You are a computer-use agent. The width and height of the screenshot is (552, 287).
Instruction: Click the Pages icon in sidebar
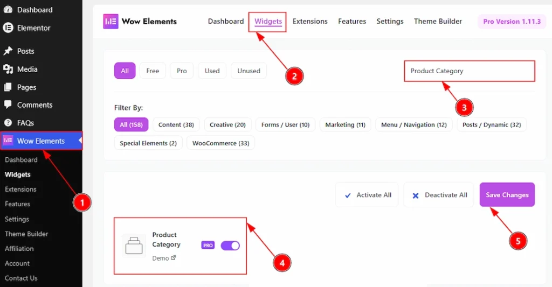(8, 87)
